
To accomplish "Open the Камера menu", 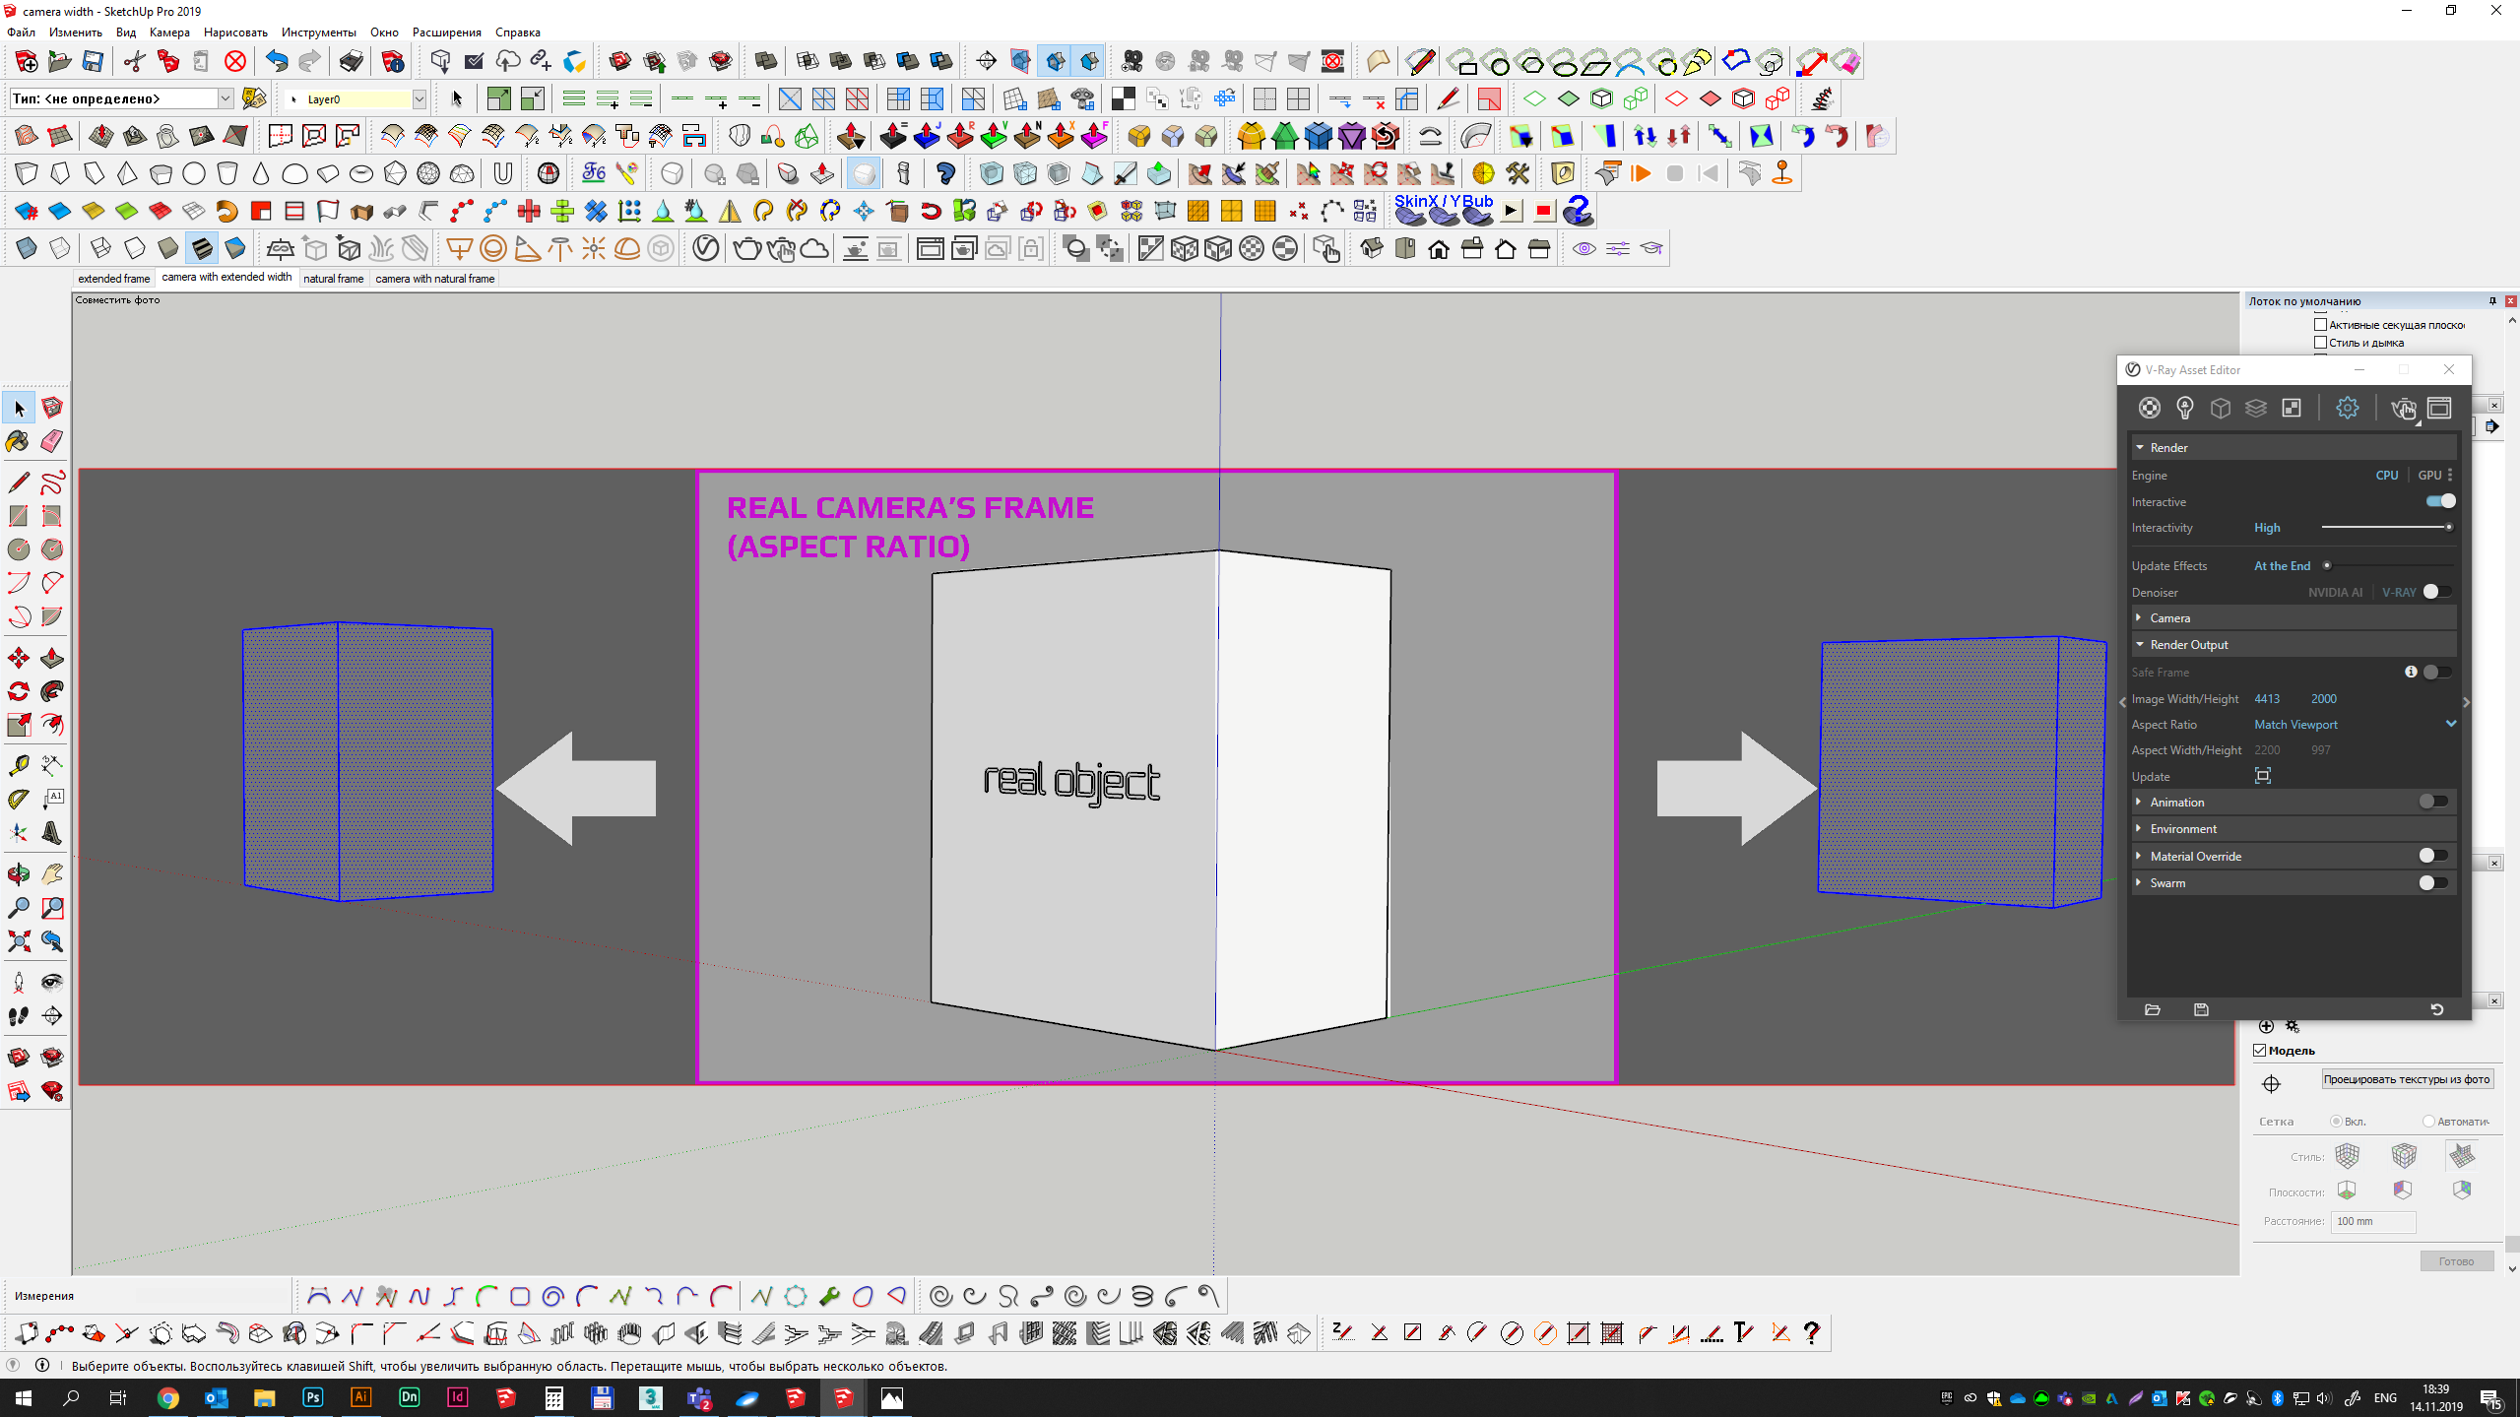I will click(169, 32).
